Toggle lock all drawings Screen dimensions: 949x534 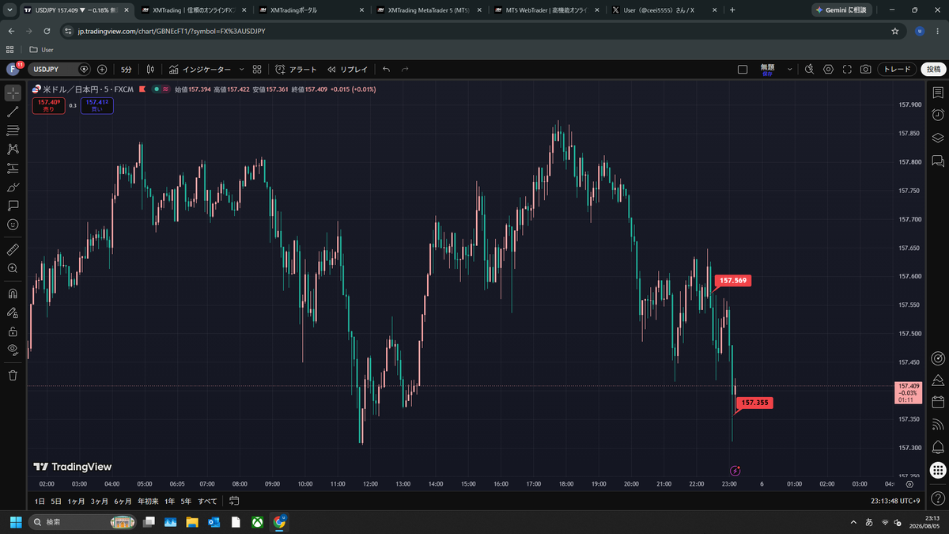[x=13, y=331]
